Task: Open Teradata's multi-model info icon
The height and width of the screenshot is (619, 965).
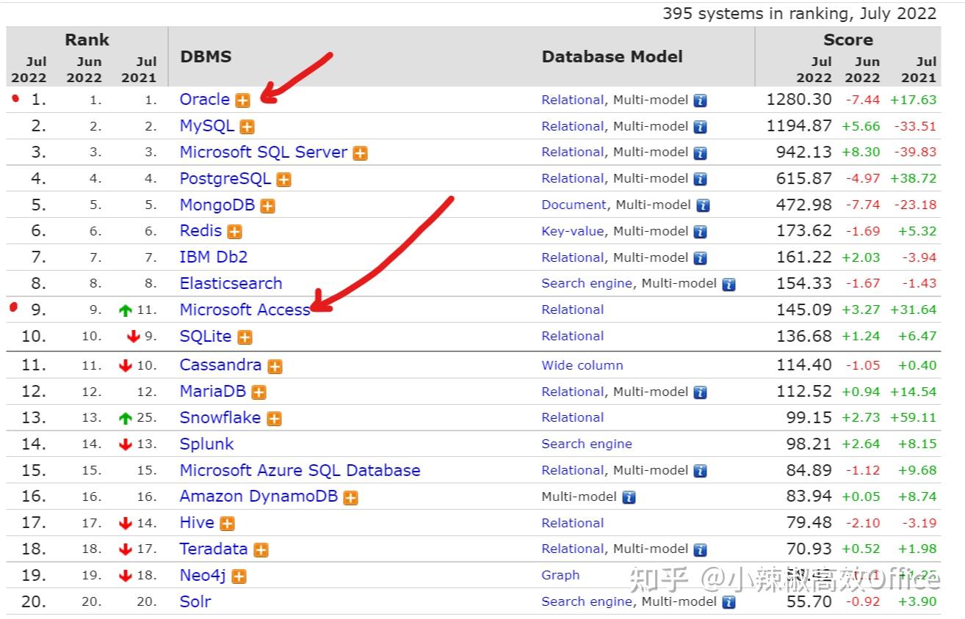Action: (x=698, y=549)
